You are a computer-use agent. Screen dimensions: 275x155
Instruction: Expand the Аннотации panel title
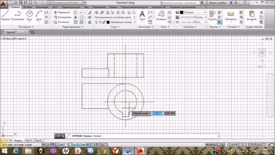tap(146, 27)
